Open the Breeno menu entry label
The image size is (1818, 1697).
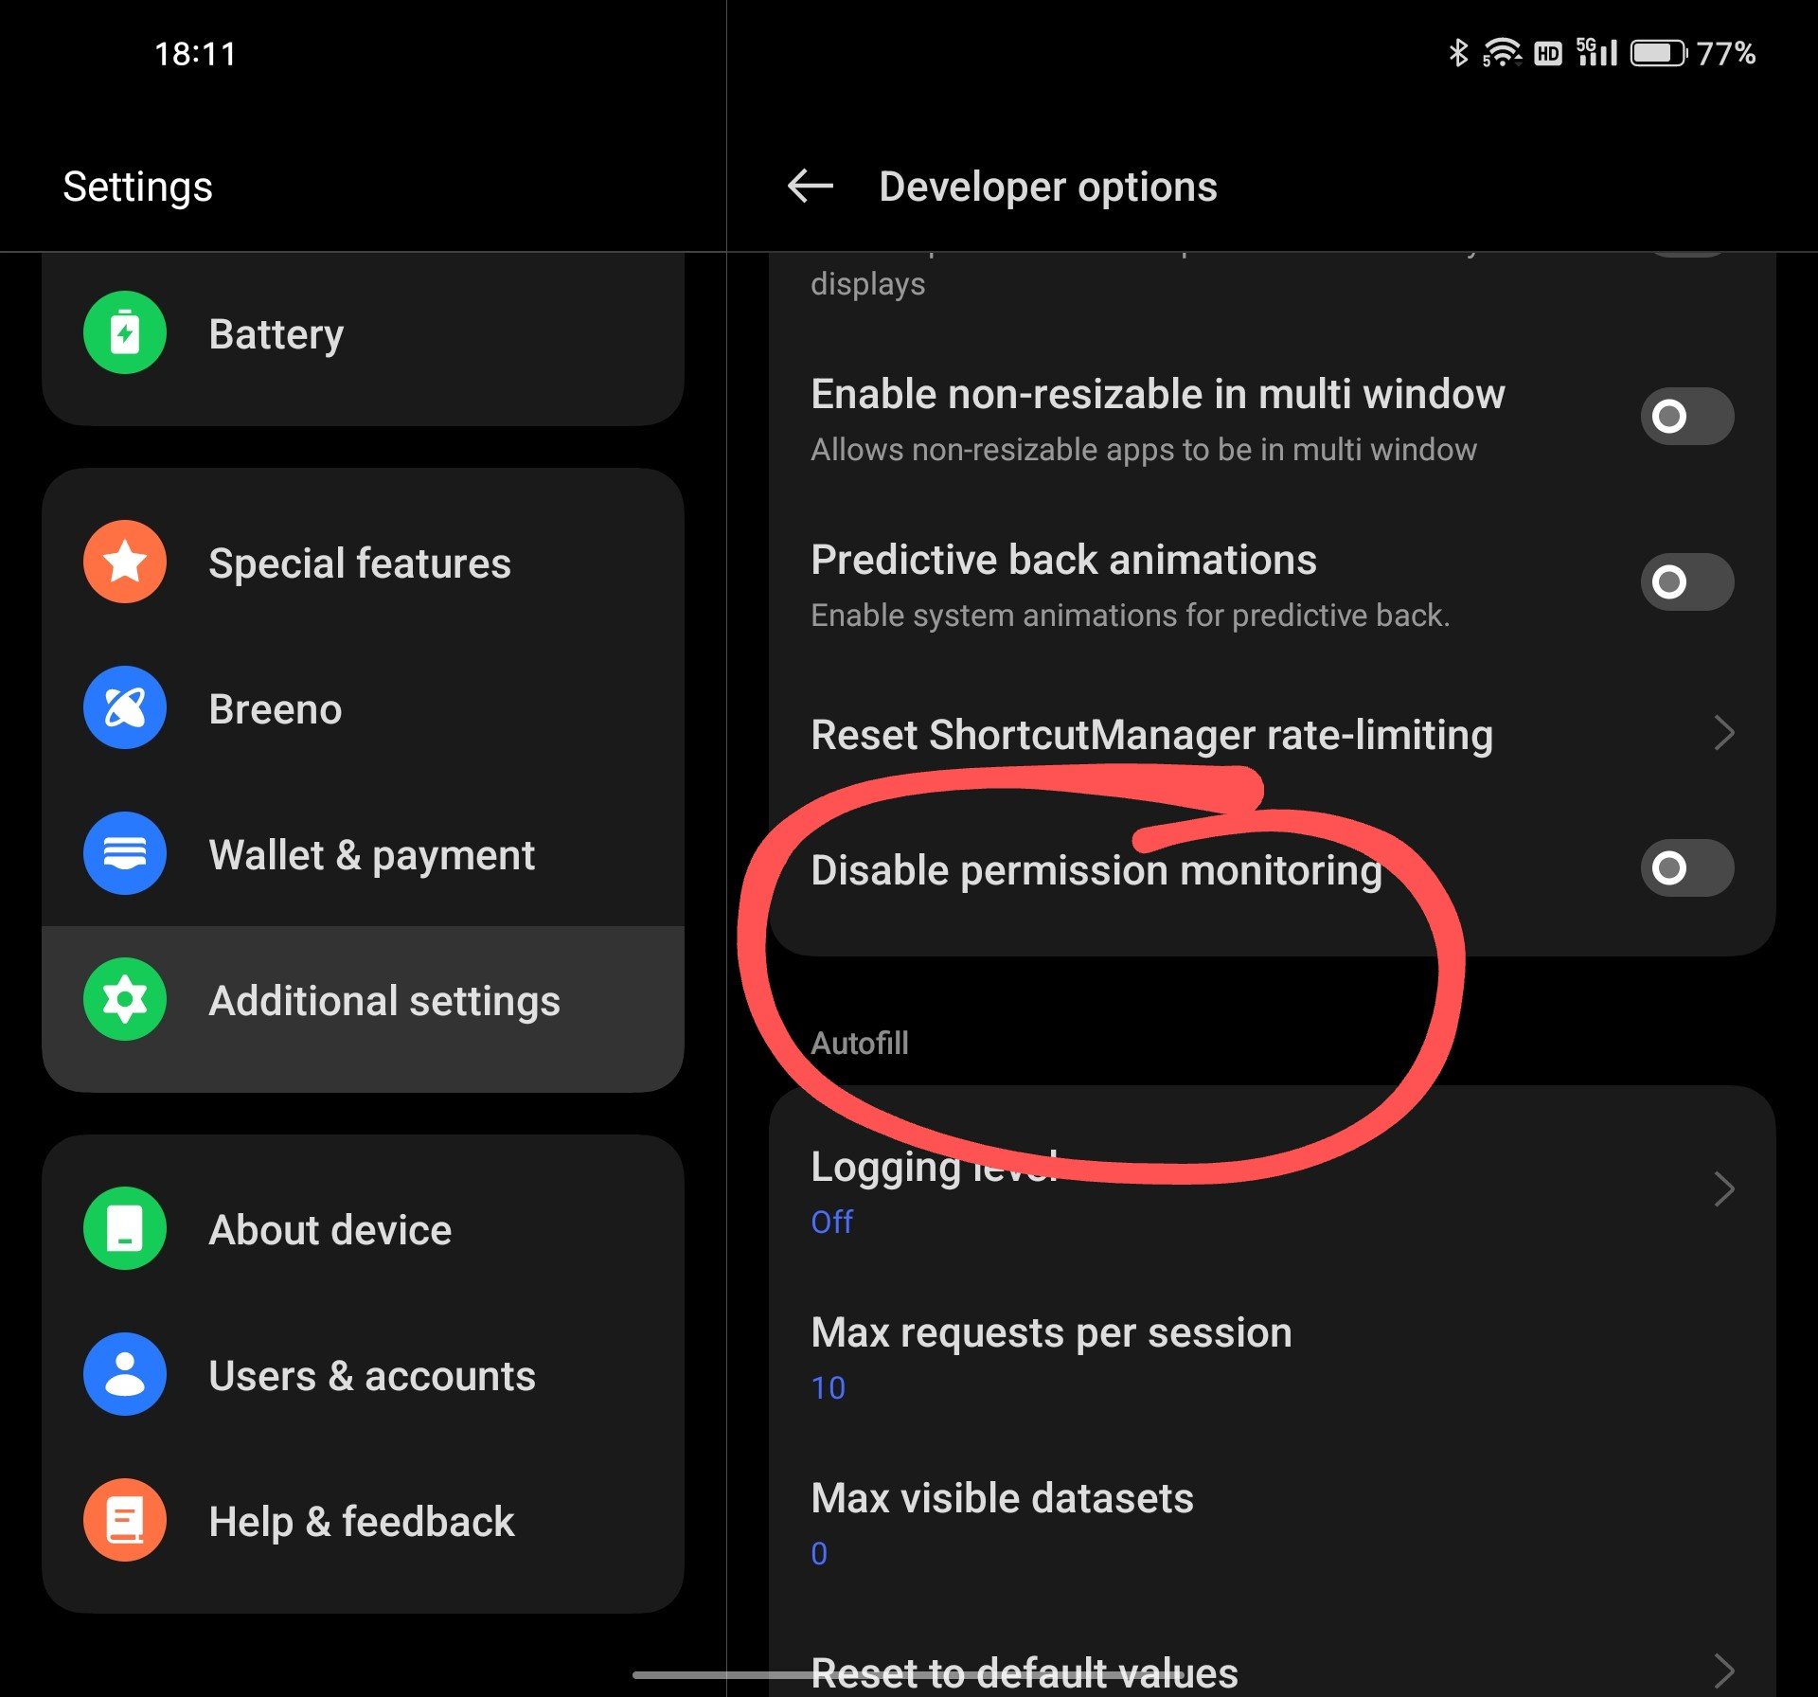tap(276, 709)
